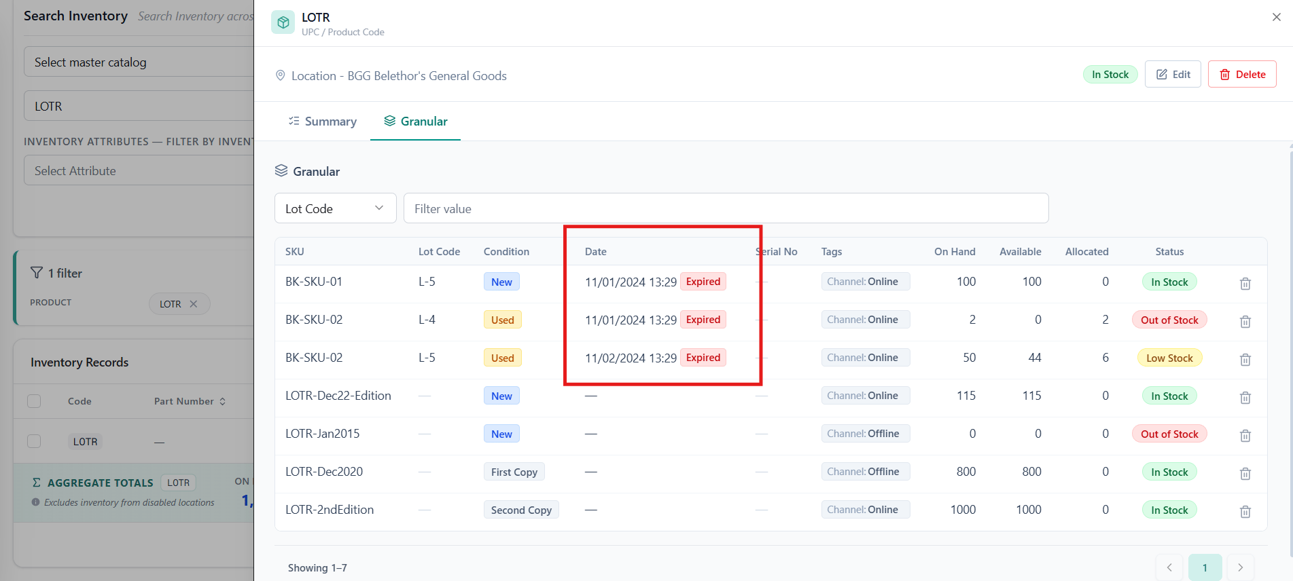Click the In Stock badge in header
Screen dimensions: 1293x581
point(1110,74)
